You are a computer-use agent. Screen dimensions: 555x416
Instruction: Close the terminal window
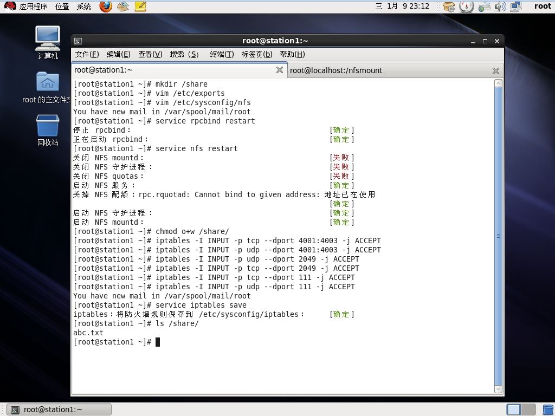point(497,41)
